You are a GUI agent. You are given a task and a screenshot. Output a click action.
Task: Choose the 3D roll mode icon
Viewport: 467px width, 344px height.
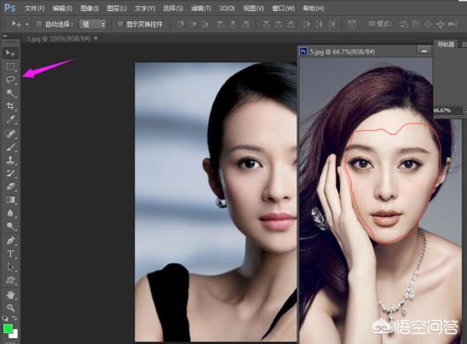point(416,24)
